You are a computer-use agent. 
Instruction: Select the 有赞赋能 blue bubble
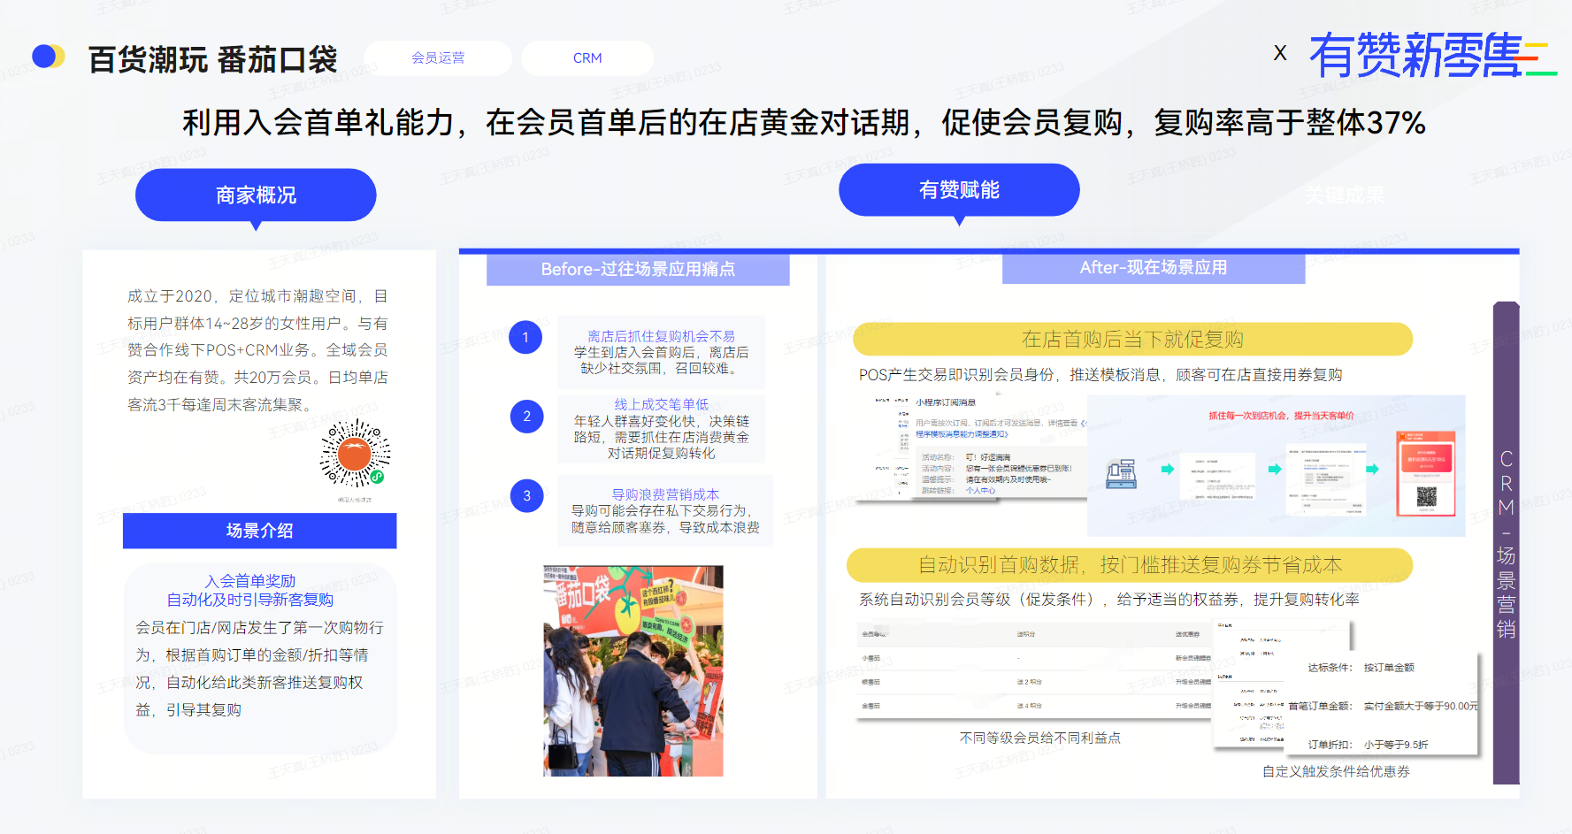(x=959, y=190)
